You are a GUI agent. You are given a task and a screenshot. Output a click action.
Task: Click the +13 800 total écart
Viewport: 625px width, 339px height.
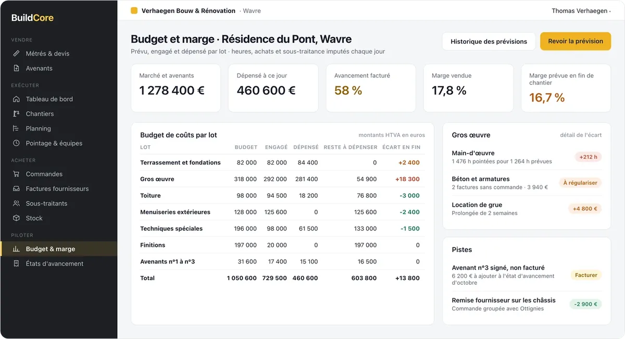pyautogui.click(x=407, y=278)
